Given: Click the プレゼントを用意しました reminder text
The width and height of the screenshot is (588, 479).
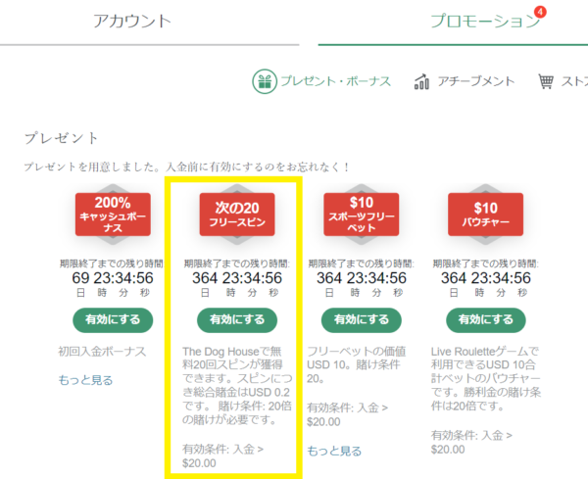Looking at the screenshot, I should point(187,167).
